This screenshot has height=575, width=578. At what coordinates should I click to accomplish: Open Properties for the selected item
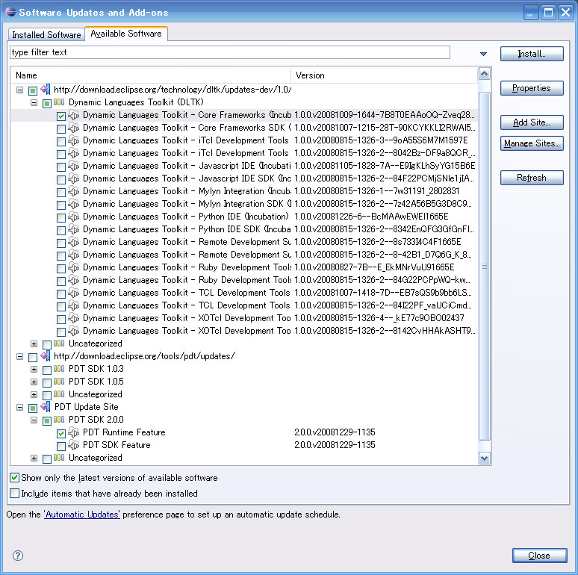532,88
